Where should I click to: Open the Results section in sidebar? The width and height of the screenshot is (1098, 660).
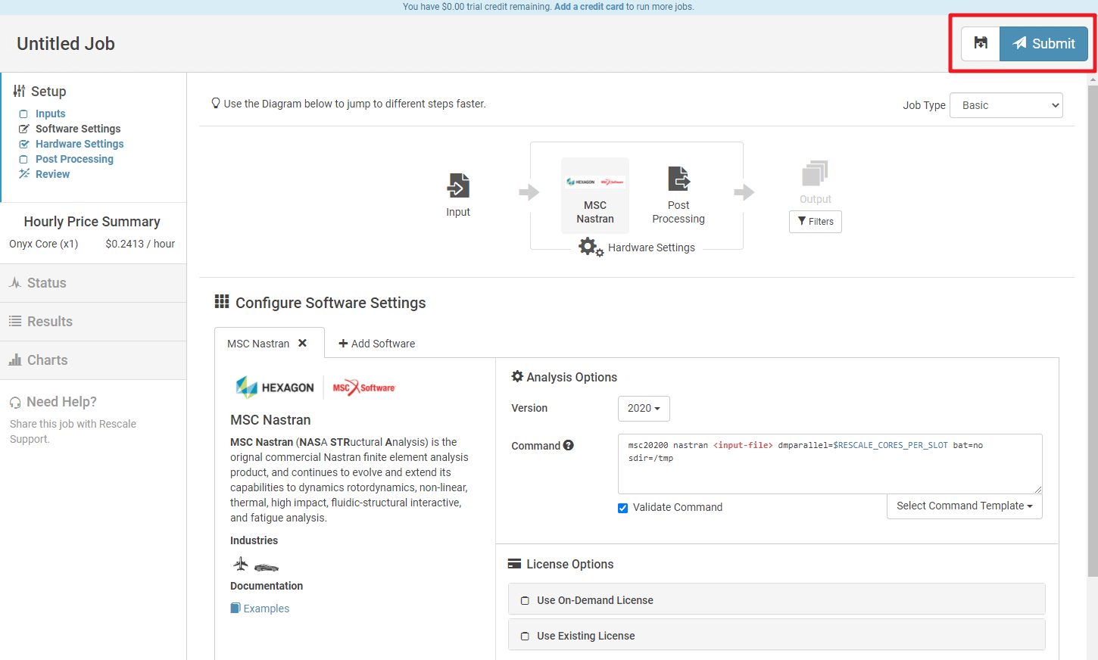tap(50, 322)
